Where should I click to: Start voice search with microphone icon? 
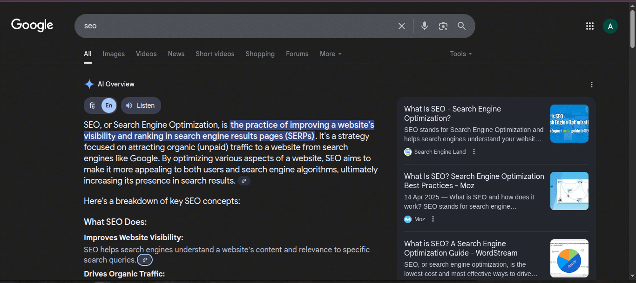pos(425,26)
